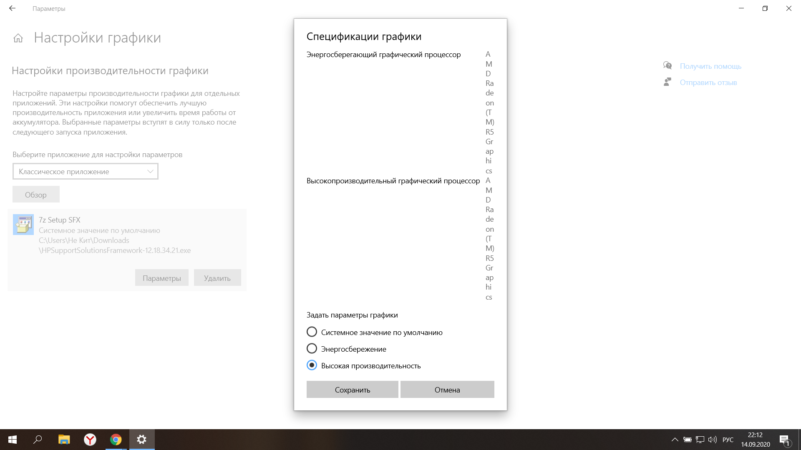
Task: Open the notification center icon
Action: point(784,440)
